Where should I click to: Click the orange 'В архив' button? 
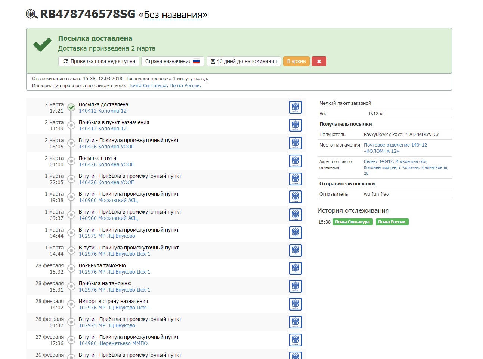(x=296, y=61)
